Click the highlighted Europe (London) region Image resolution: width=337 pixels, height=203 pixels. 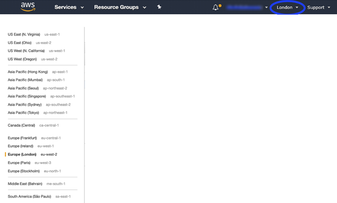tap(22, 154)
